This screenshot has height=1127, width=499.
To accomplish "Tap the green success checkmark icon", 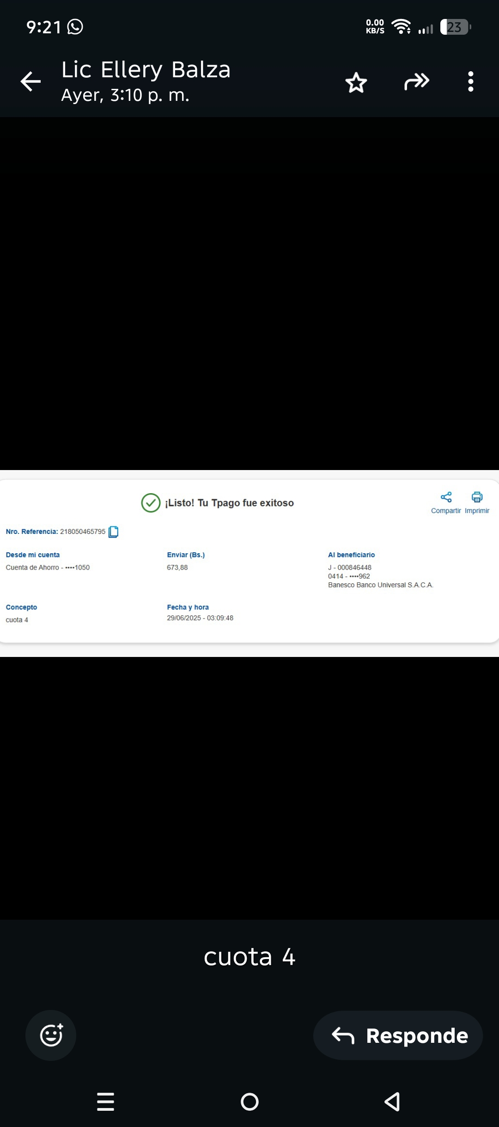I will tap(151, 503).
